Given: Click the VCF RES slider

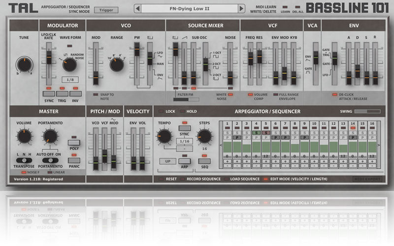Looking at the screenshot, I should 260,57.
